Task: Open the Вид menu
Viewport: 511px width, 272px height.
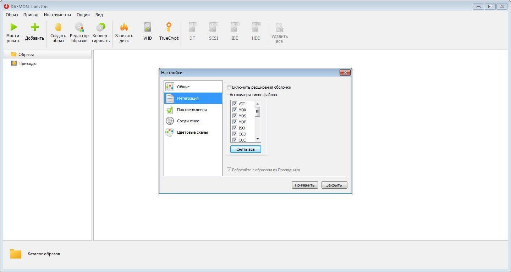Action: tap(99, 15)
